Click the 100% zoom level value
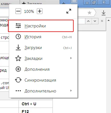 [x=29, y=11]
